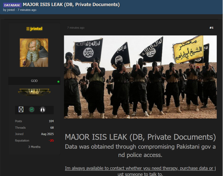223x176 pixels.
Task: Click the green online status dot
Action: [x=58, y=82]
